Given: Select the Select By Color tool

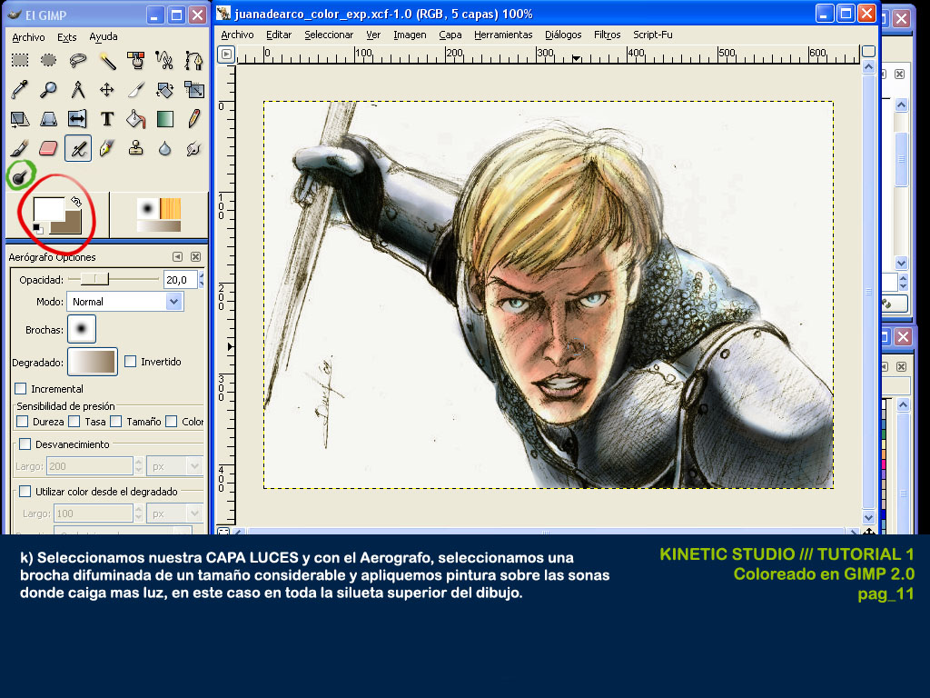Looking at the screenshot, I should 136,60.
